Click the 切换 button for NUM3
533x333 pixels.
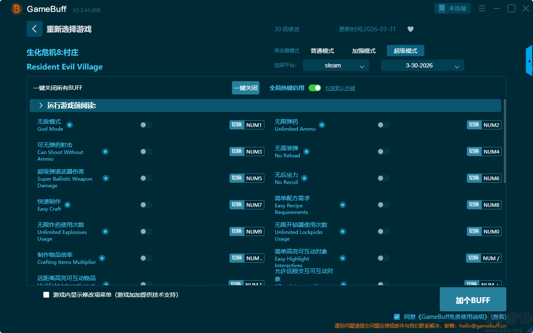pos(237,152)
